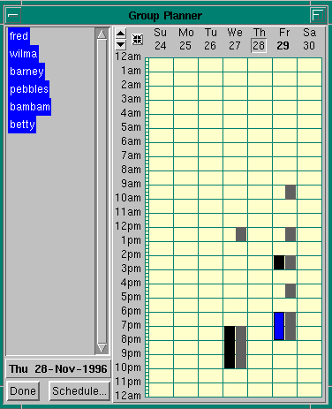Click the gray block on Wednesday at 12pm

click(x=241, y=234)
